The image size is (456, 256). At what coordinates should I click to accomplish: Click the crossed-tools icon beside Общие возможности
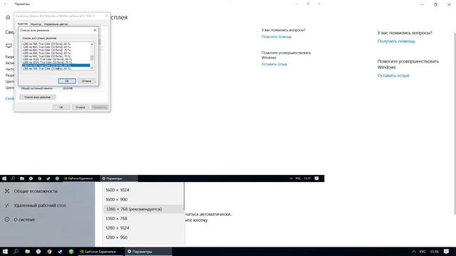(7, 191)
